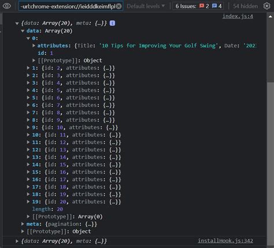Open the live expression eye icon

pyautogui.click(x=7, y=6)
